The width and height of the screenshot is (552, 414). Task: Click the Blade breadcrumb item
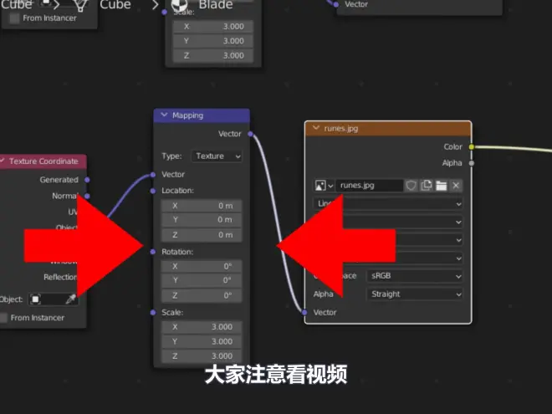[216, 5]
